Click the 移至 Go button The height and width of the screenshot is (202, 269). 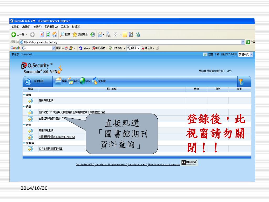point(250,42)
